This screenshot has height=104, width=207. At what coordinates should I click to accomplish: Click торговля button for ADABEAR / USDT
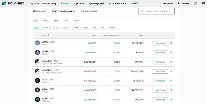coord(160,62)
